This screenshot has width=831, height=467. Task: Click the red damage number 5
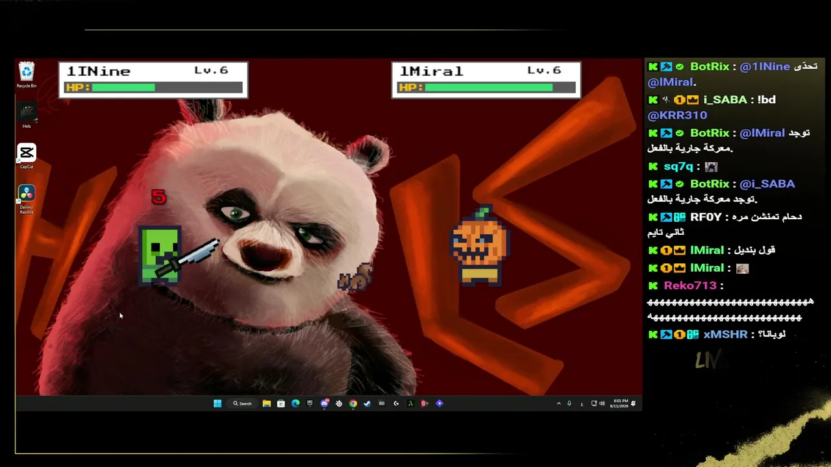tap(158, 197)
